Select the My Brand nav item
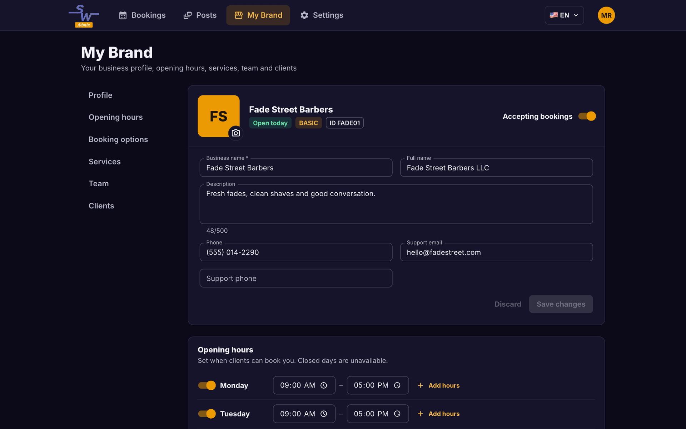The height and width of the screenshot is (429, 686). pyautogui.click(x=258, y=15)
